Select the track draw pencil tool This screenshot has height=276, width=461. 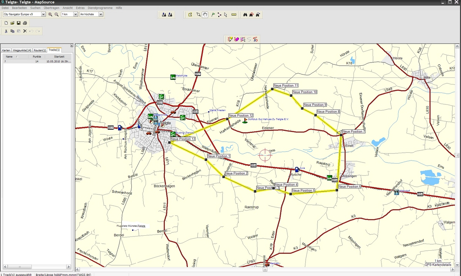[230, 39]
